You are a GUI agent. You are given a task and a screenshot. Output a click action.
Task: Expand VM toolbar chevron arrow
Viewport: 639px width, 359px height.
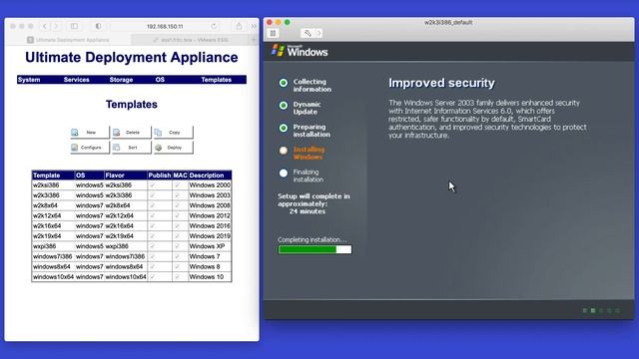(x=319, y=33)
